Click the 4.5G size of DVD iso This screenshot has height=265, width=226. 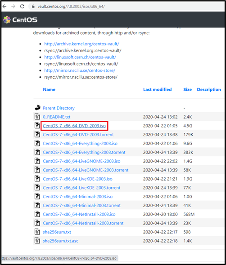[x=188, y=126]
